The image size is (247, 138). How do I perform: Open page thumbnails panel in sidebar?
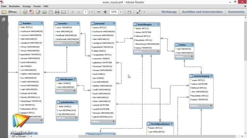[3, 20]
